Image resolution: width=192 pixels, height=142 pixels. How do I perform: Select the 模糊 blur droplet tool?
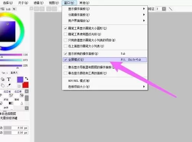(x=19, y=102)
